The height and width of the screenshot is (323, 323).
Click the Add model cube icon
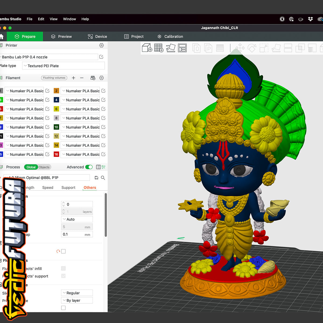(x=147, y=48)
